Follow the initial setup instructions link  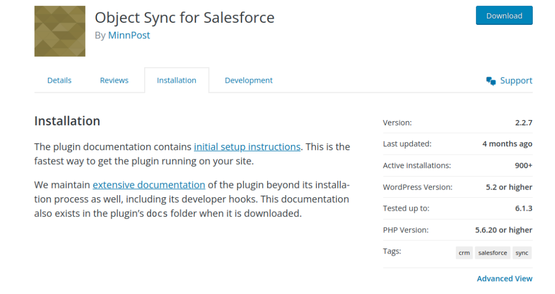[x=247, y=147]
